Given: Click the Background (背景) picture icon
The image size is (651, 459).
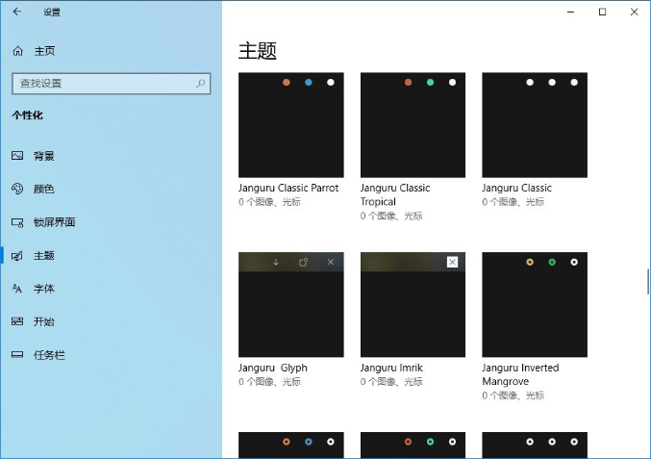Looking at the screenshot, I should point(17,156).
